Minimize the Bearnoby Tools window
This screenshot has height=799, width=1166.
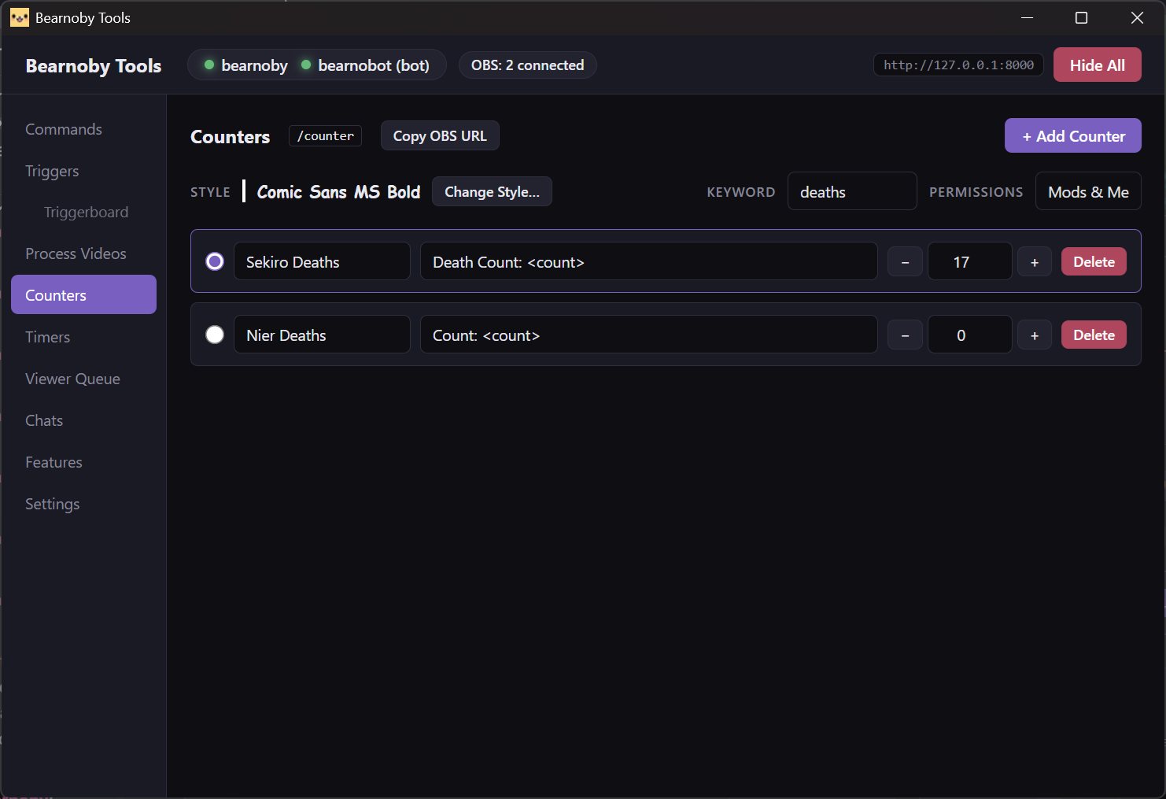[1027, 17]
